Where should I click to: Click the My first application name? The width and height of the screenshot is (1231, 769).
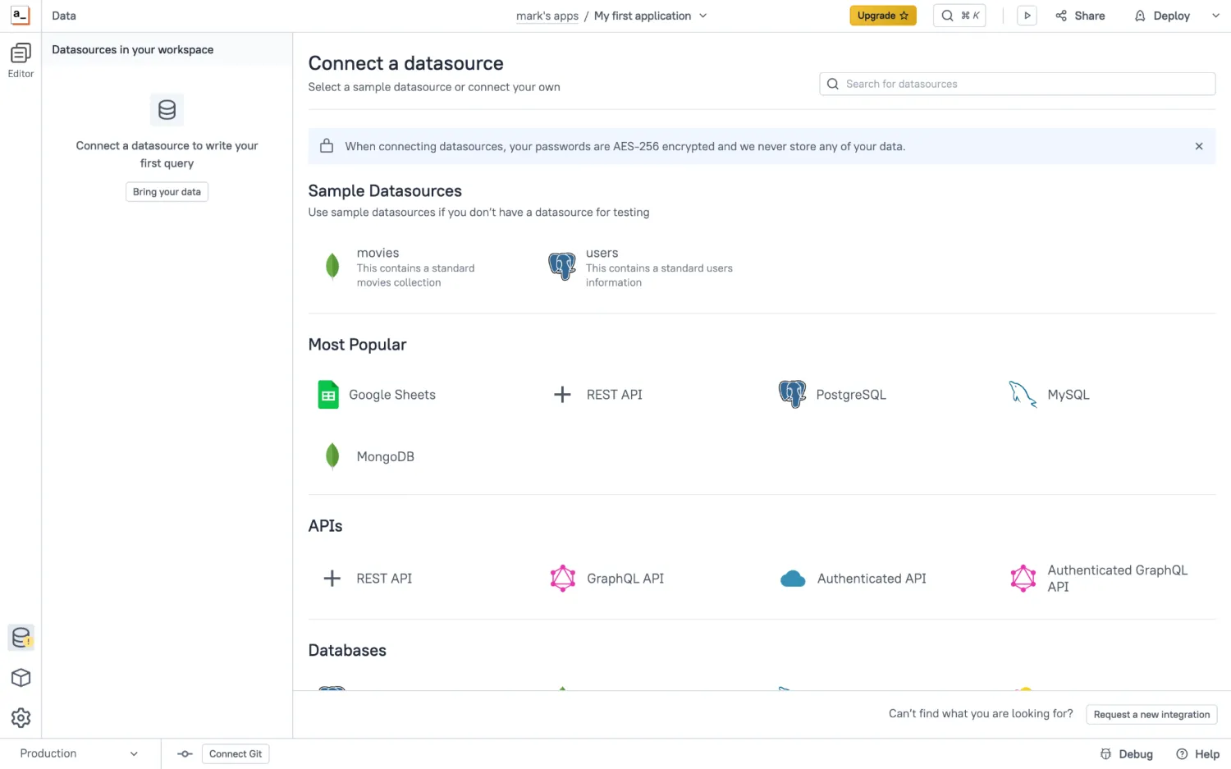(643, 16)
